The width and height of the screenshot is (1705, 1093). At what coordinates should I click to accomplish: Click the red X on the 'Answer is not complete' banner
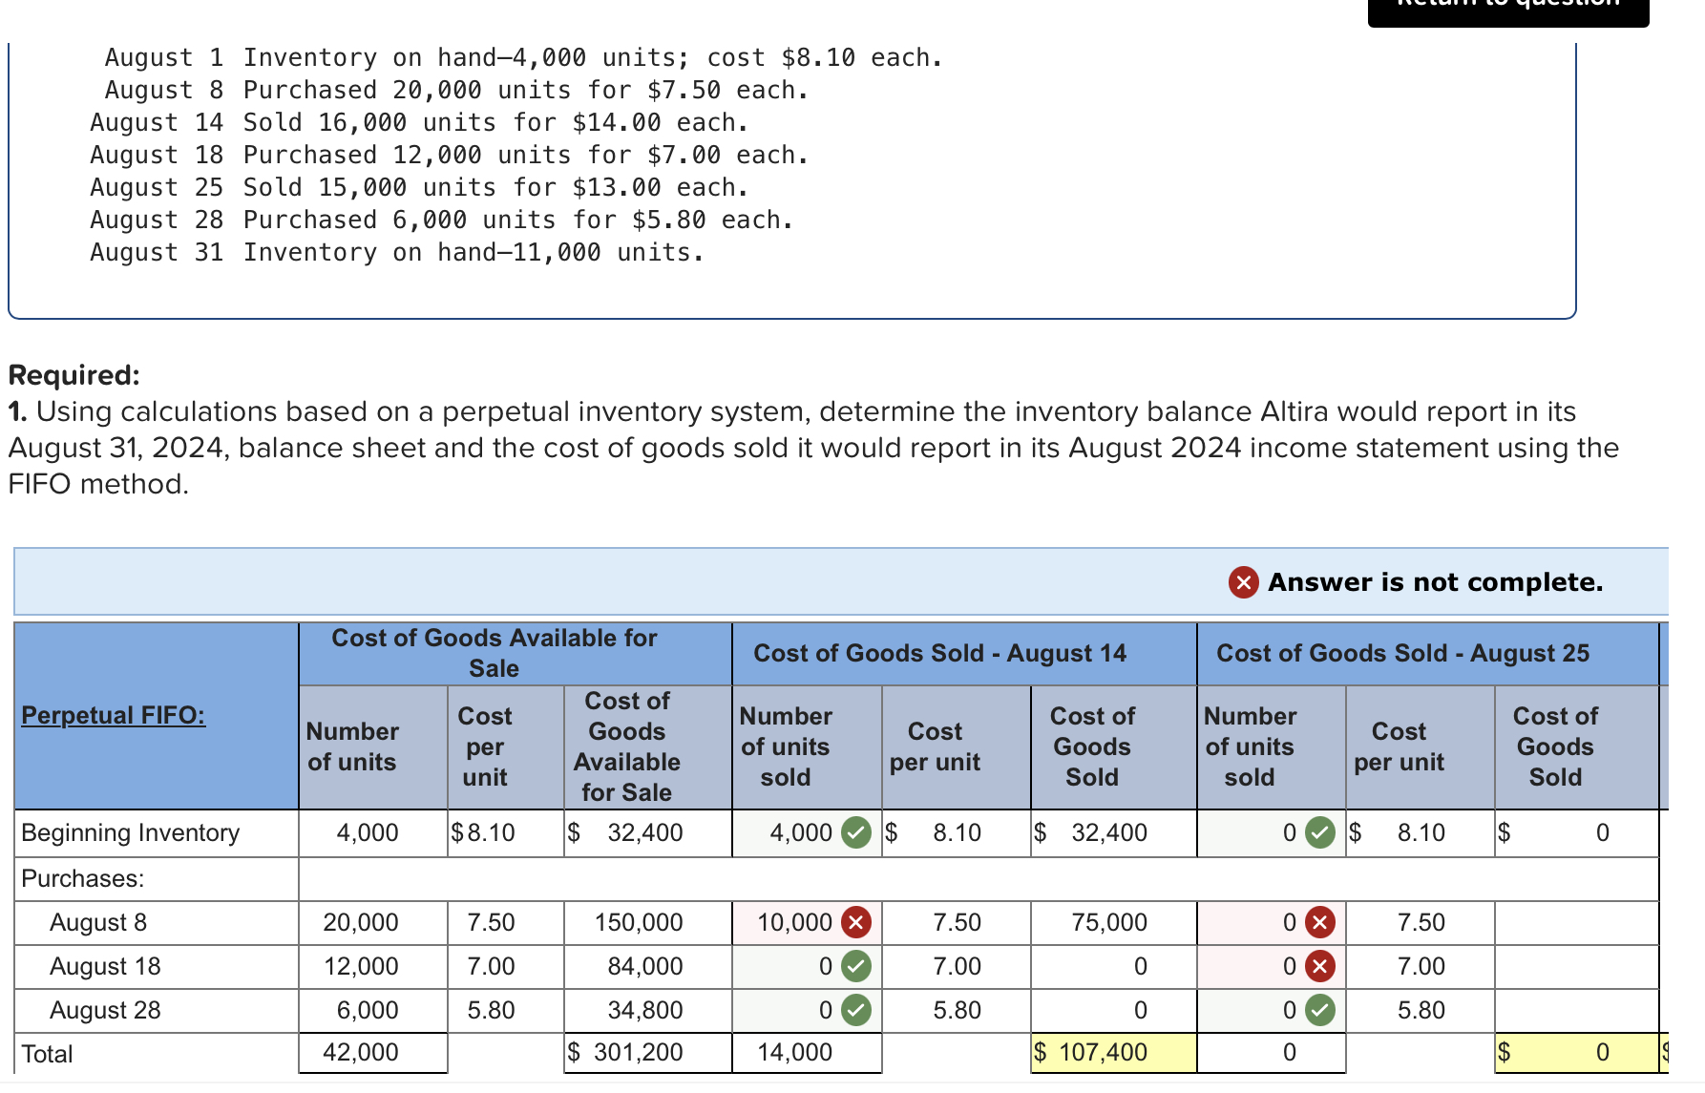coord(1243,582)
